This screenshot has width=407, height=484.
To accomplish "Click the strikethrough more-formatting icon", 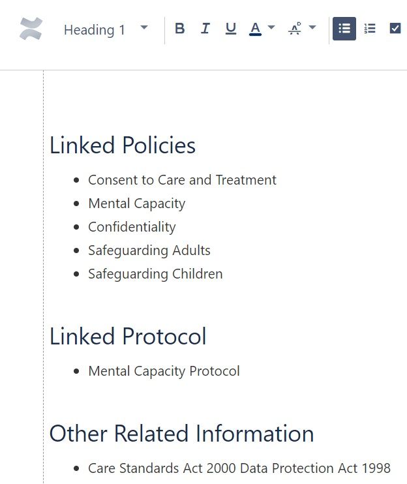I will [295, 29].
